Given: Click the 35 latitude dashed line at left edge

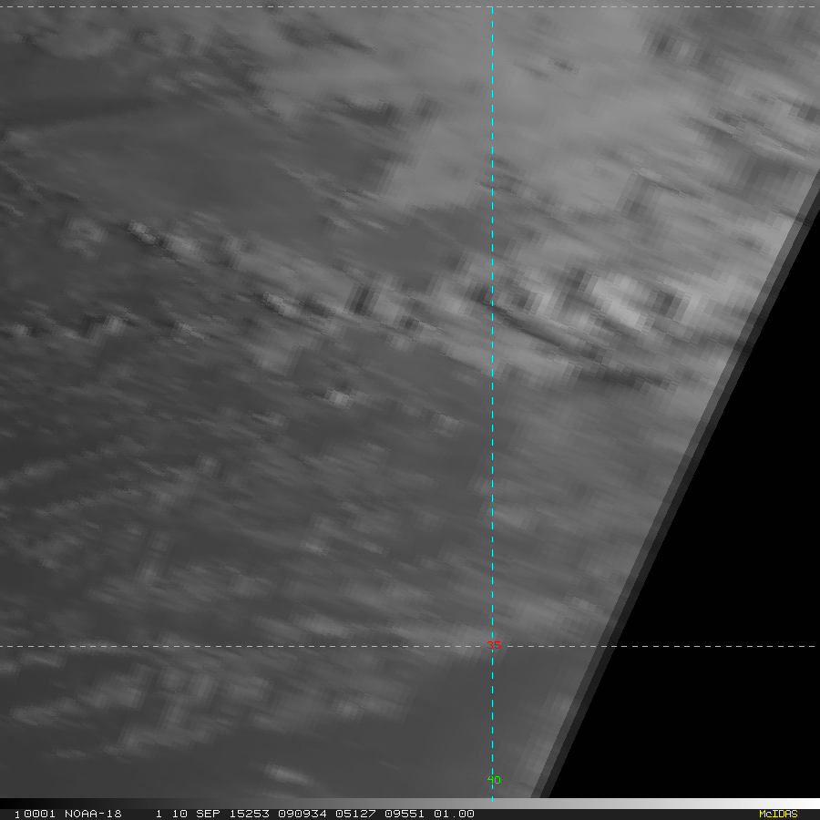Looking at the screenshot, I should [x=9, y=647].
